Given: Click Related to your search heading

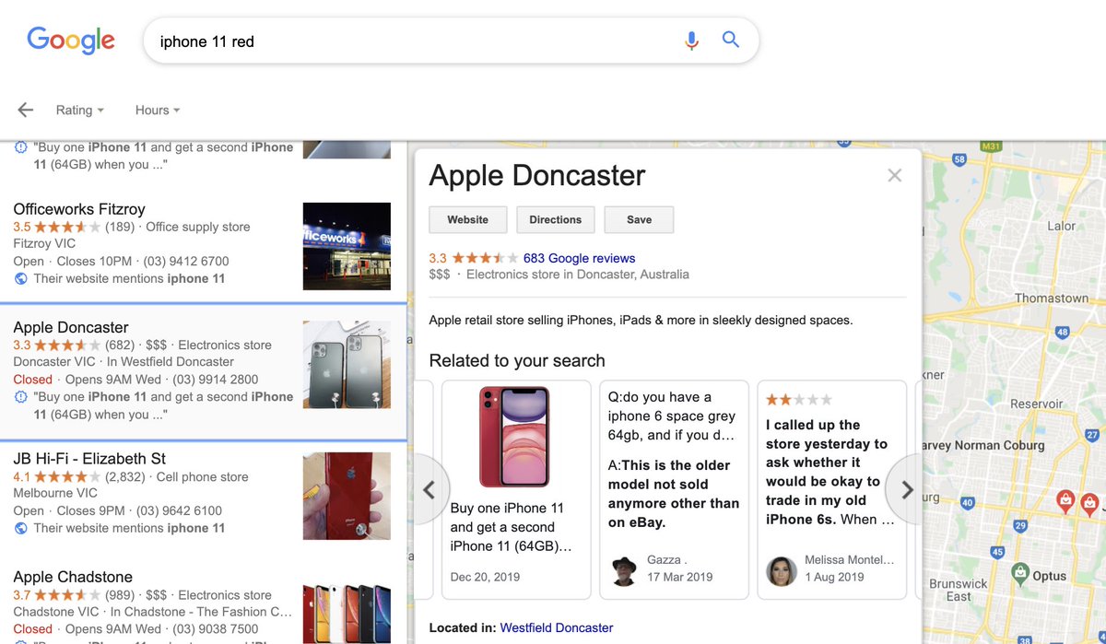Looking at the screenshot, I should tap(517, 360).
